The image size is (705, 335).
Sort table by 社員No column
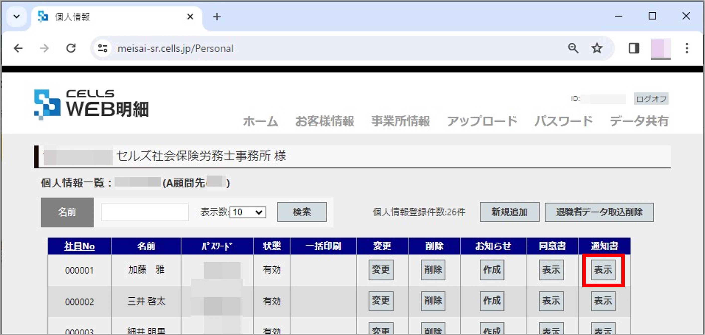point(79,246)
